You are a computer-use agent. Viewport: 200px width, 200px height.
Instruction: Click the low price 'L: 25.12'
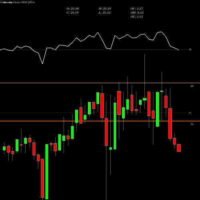click(104, 13)
